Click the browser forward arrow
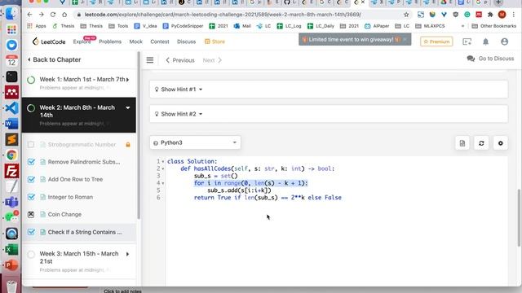Screen dimensions: 522x293 tap(42, 15)
